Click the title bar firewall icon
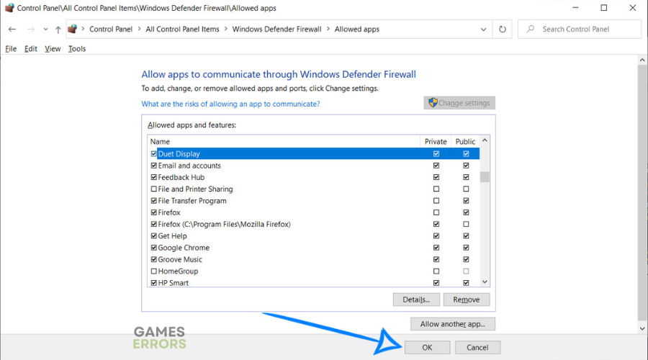The image size is (648, 360). coord(9,8)
